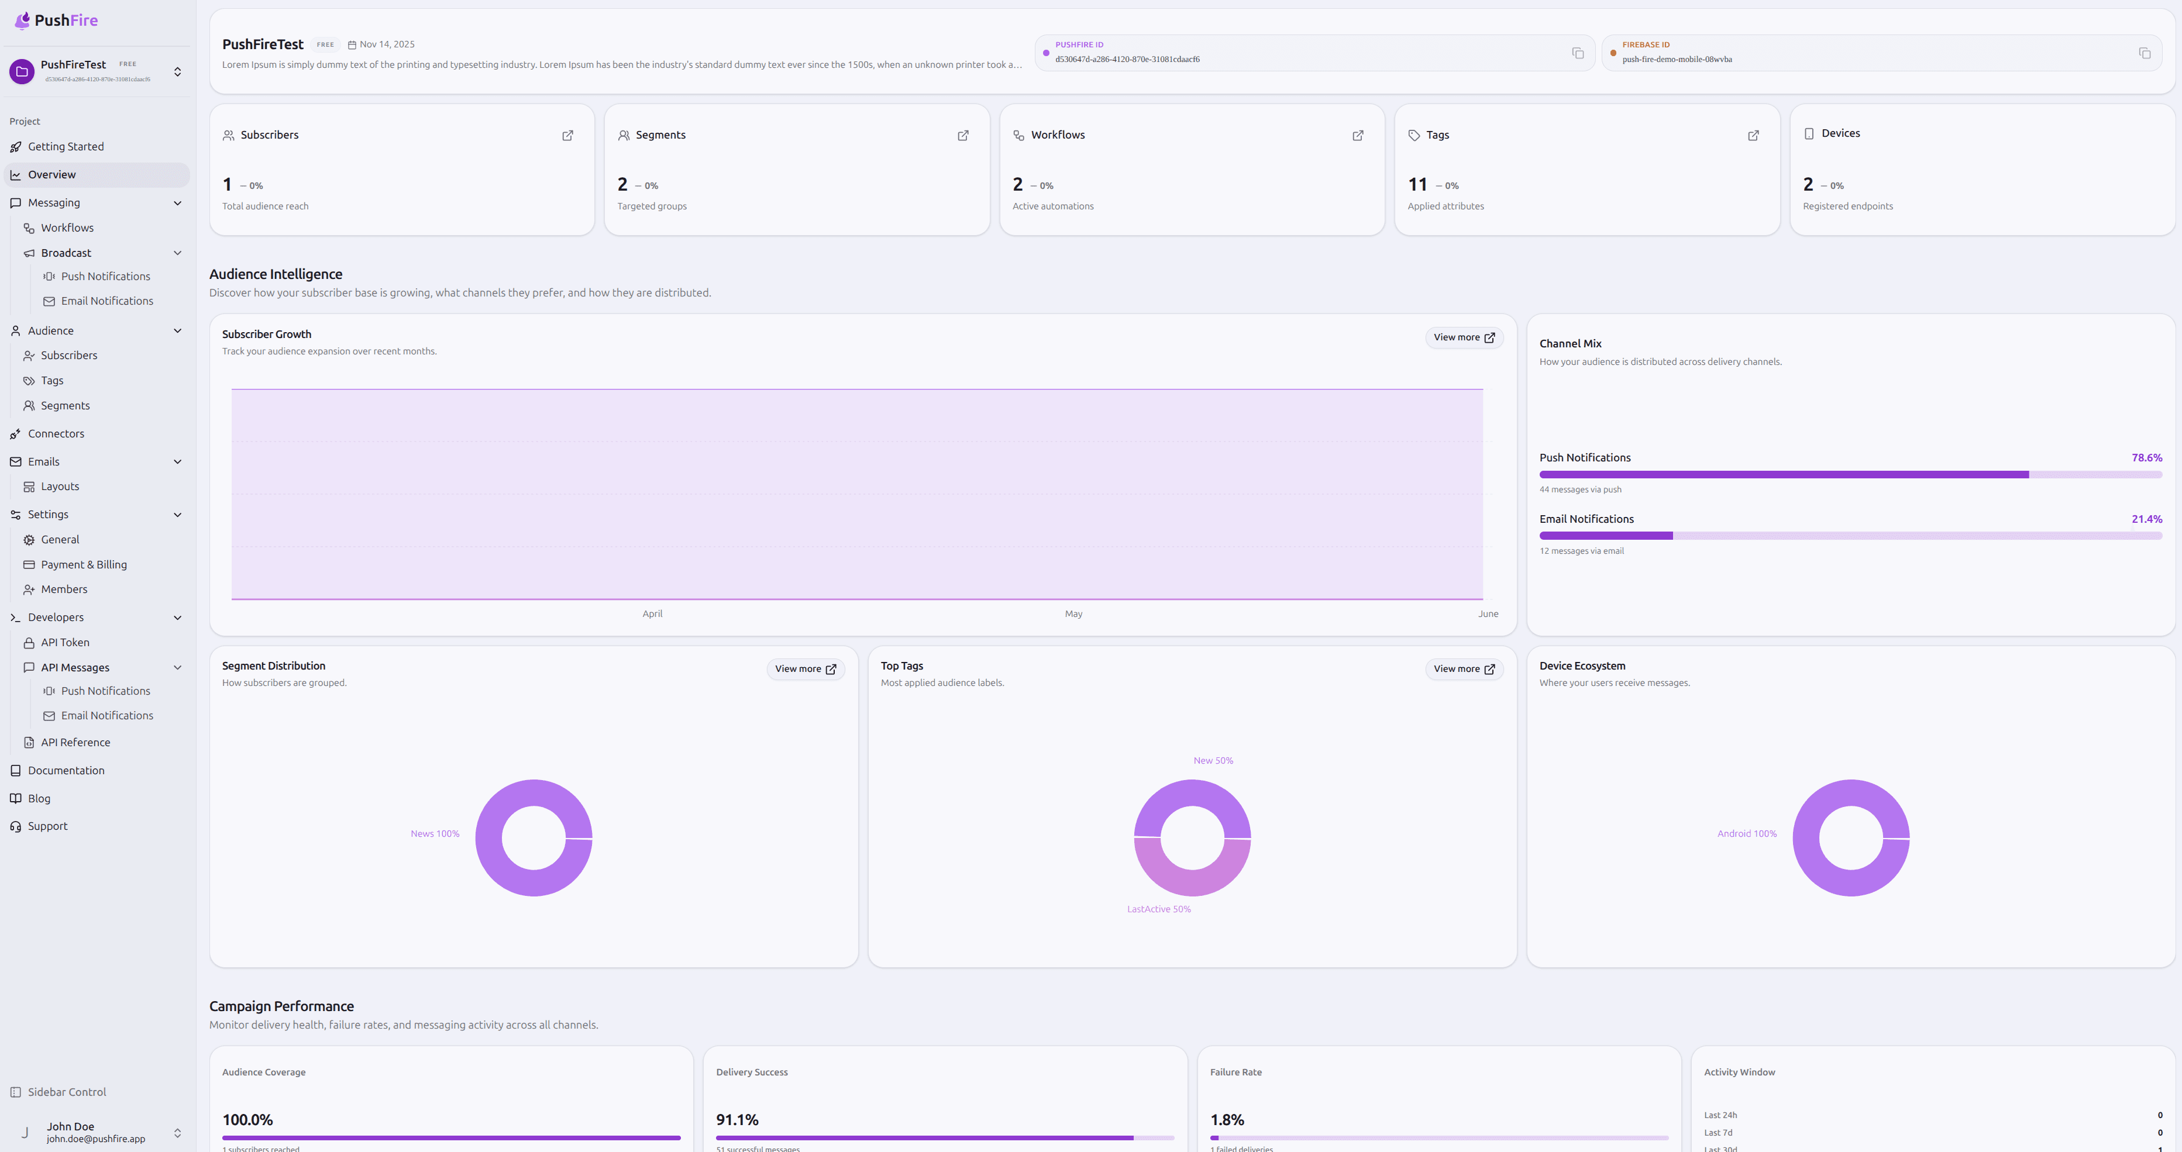The image size is (2182, 1152).
Task: Open Push Notifications under API Messages
Action: click(113, 692)
